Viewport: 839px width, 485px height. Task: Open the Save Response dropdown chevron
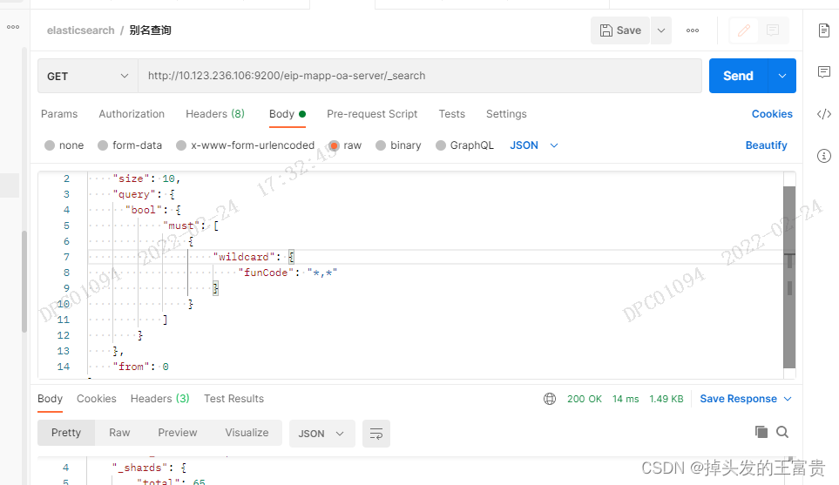[x=788, y=399]
